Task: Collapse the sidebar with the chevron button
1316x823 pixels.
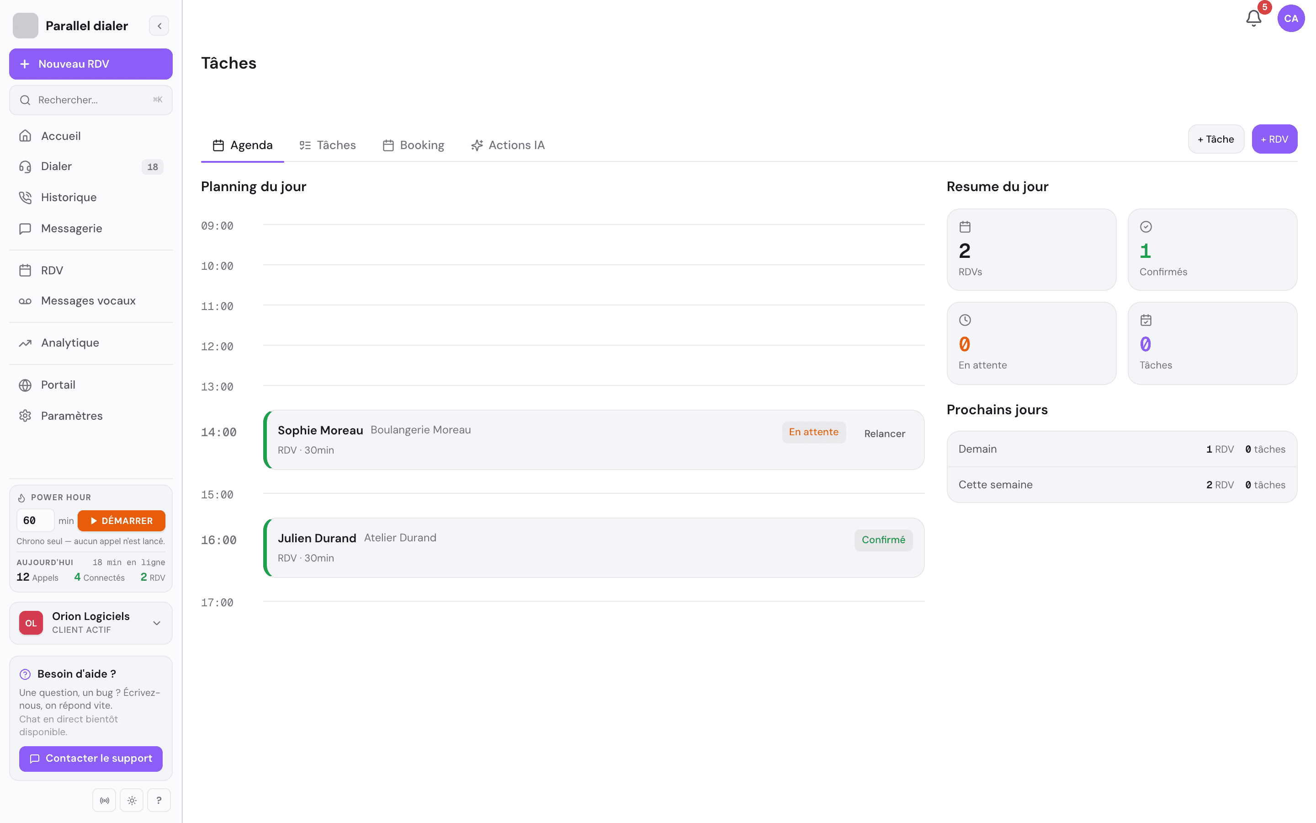Action: [159, 26]
